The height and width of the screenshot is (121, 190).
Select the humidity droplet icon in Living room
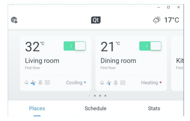click(x=26, y=82)
